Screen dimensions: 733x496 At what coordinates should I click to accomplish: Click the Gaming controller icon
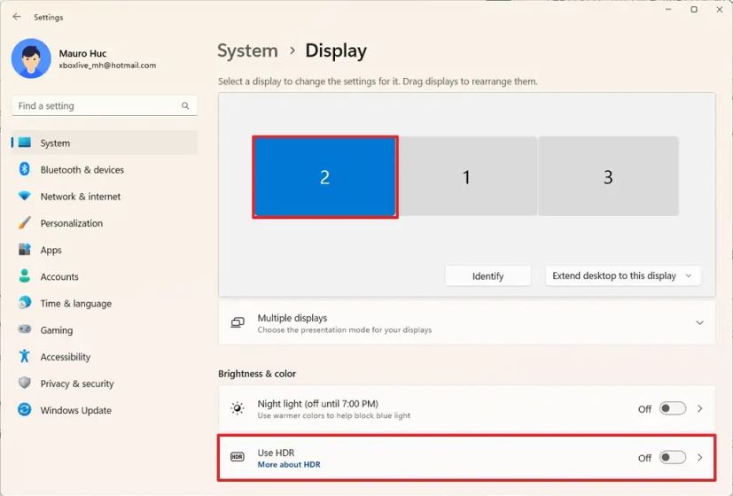tap(24, 329)
